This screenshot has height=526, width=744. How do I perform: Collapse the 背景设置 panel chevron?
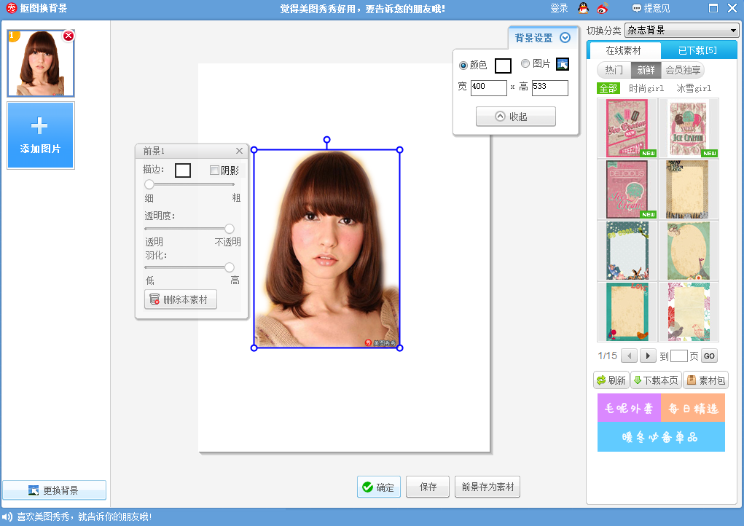(x=565, y=38)
